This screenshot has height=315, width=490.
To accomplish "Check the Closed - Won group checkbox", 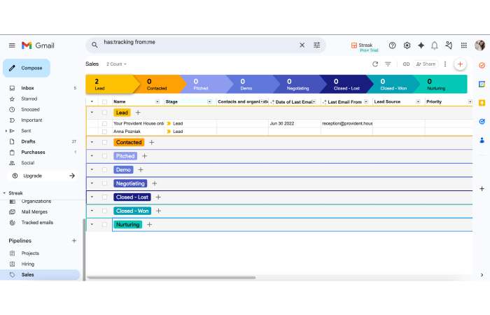I will point(104,211).
